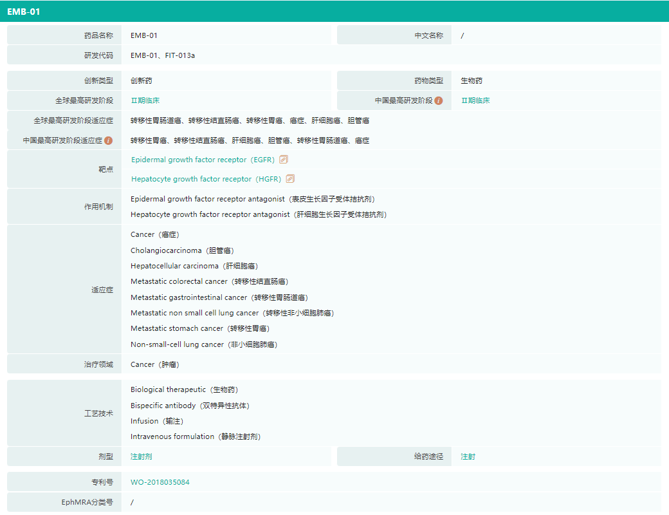Click the 研发代码 value EMB-01、FIT-013a
Screen dimensions: 669x515
[162, 55]
